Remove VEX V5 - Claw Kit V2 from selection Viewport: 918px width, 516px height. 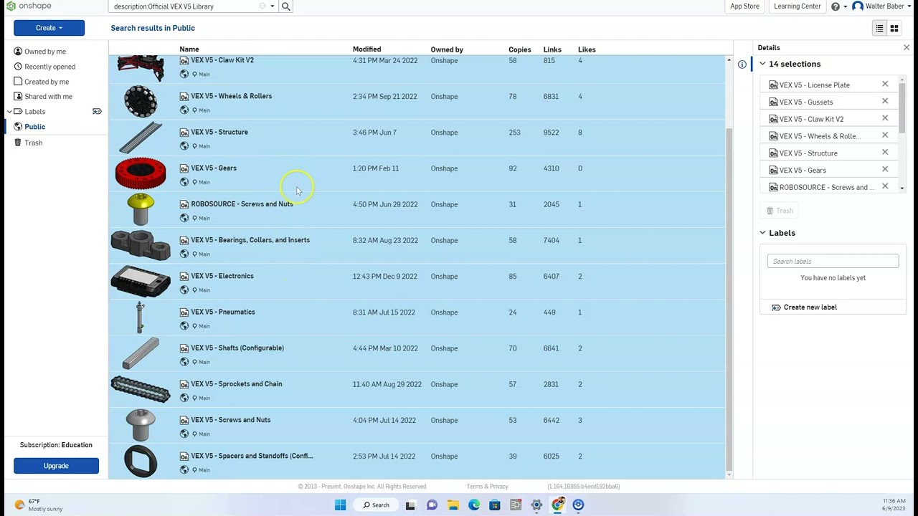[885, 119]
